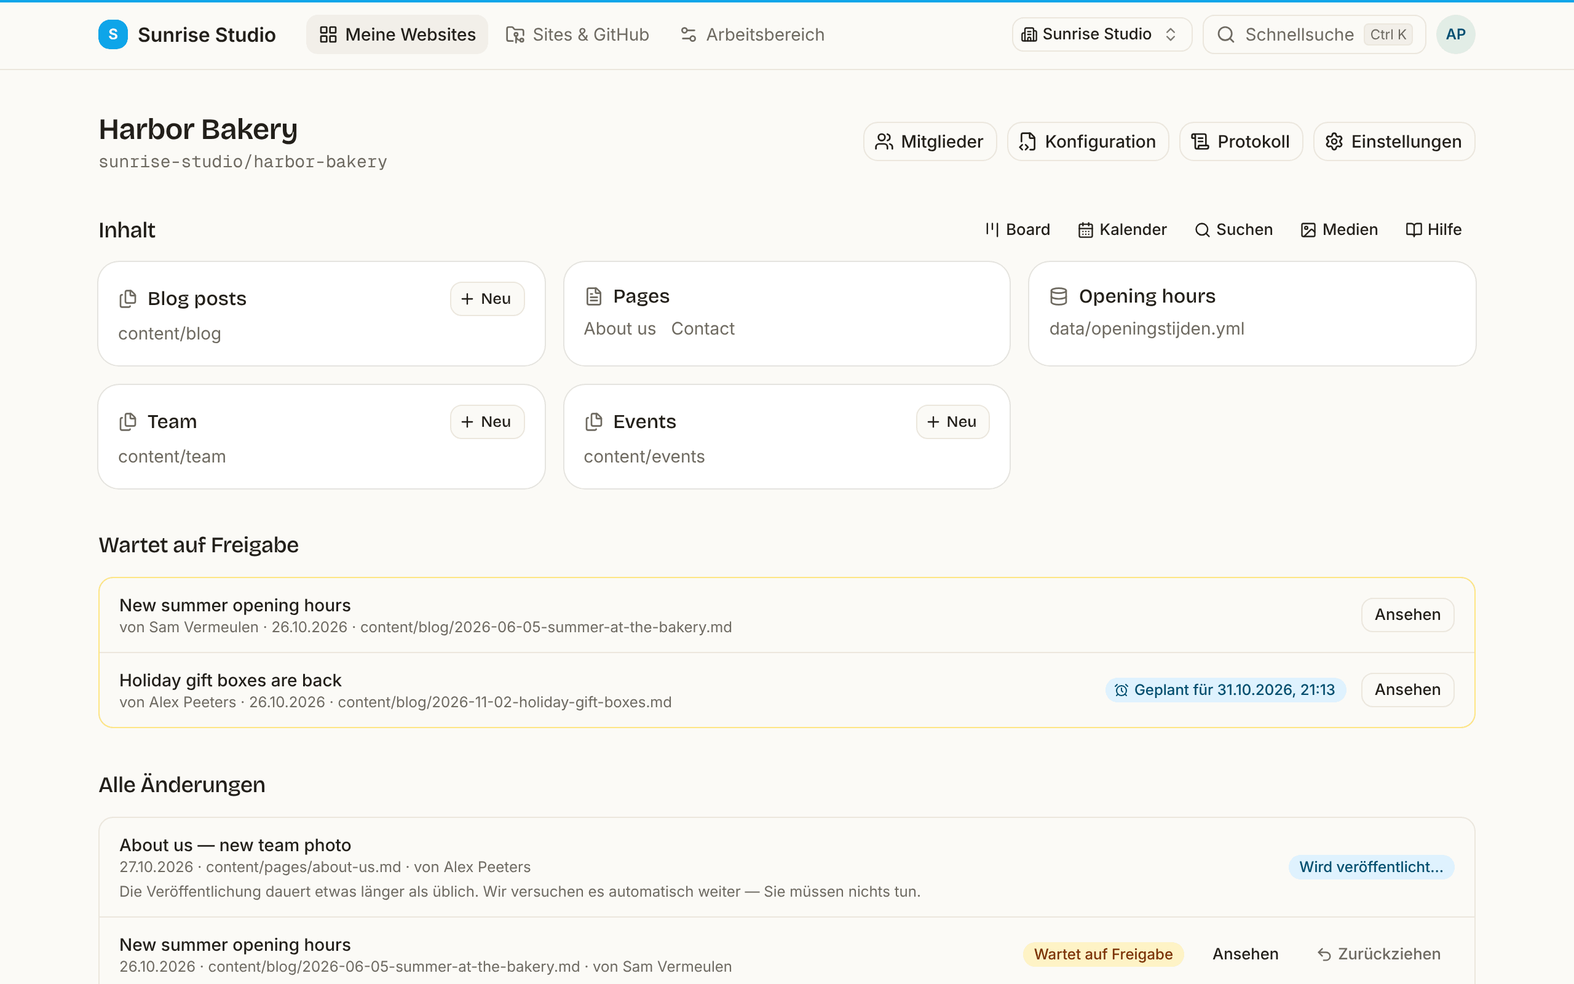The image size is (1574, 984).
Task: Open the Konfiguration button
Action: coord(1088,141)
